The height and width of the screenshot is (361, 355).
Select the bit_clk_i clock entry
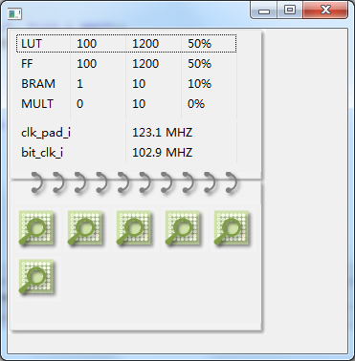coord(42,153)
